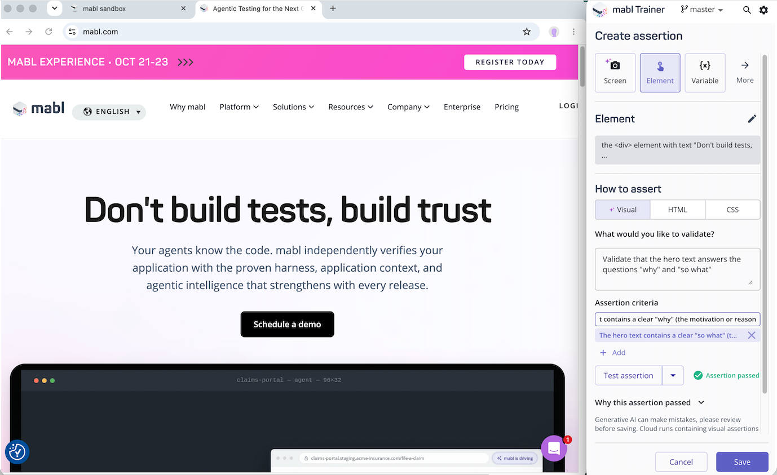Open the Test assertion options arrow

click(x=673, y=376)
